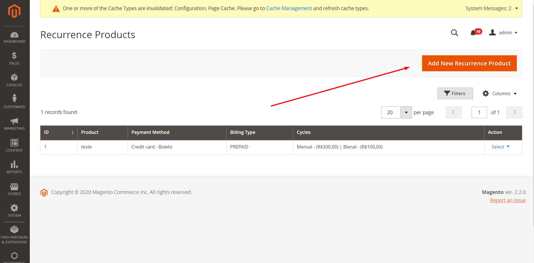The height and width of the screenshot is (263, 534).
Task: Click the cache warning triangle icon
Action: click(56, 9)
